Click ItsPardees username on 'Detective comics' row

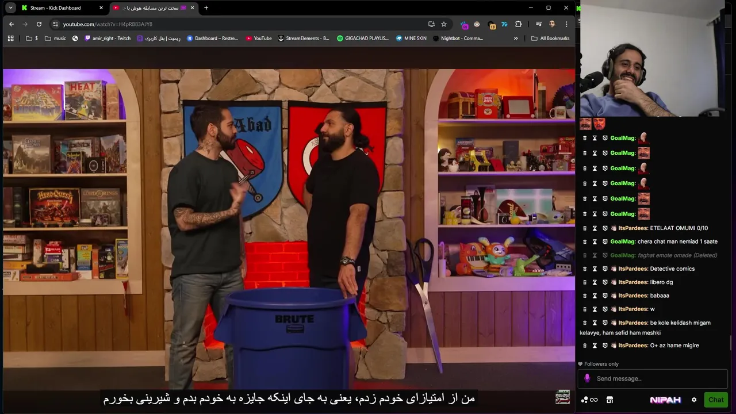pyautogui.click(x=633, y=269)
